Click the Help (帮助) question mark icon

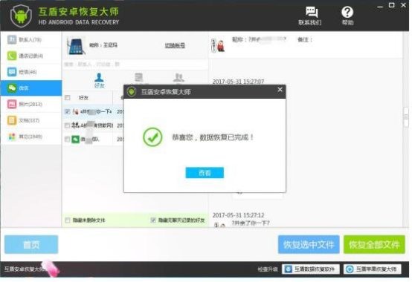click(347, 16)
